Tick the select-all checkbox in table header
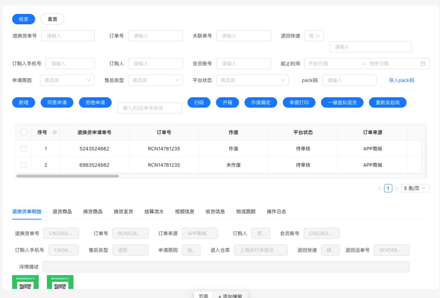This screenshot has height=298, width=440. coord(23,133)
